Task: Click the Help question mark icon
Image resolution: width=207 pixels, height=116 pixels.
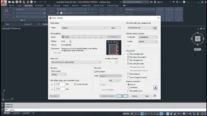Action: [184, 2]
